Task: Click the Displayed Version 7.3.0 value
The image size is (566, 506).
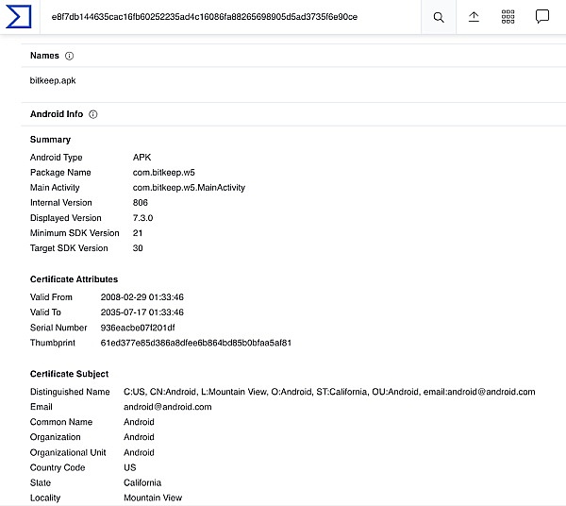Action: tap(143, 218)
